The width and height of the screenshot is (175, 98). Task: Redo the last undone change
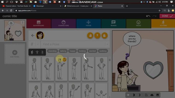tap(154, 16)
